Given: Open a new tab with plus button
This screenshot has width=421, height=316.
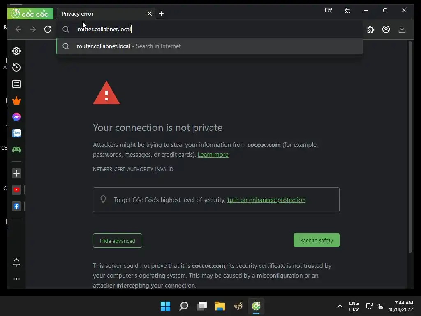Looking at the screenshot, I should pos(161,14).
